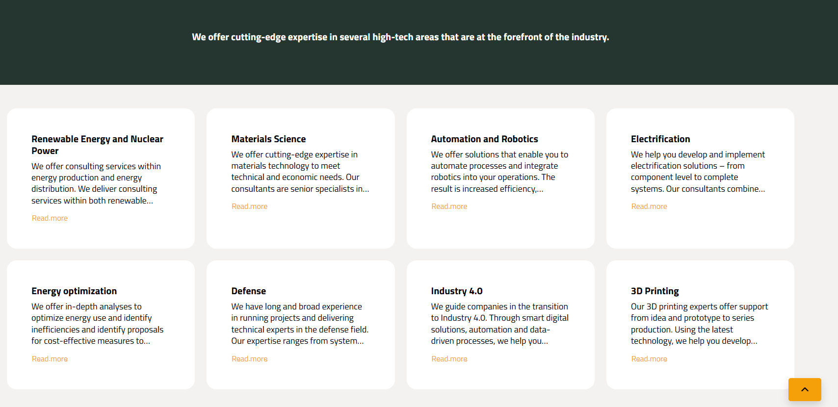
Task: Open Read more for Energy optimization
Action: [x=50, y=359]
